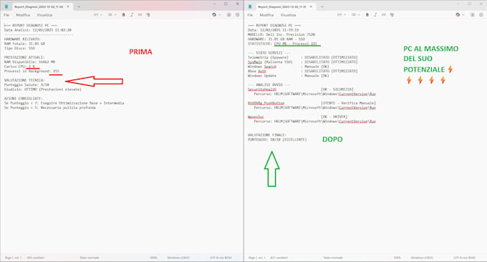This screenshot has width=487, height=262.
Task: Click 'Windows (CRLF)' in the right status bar
Action: (x=422, y=258)
